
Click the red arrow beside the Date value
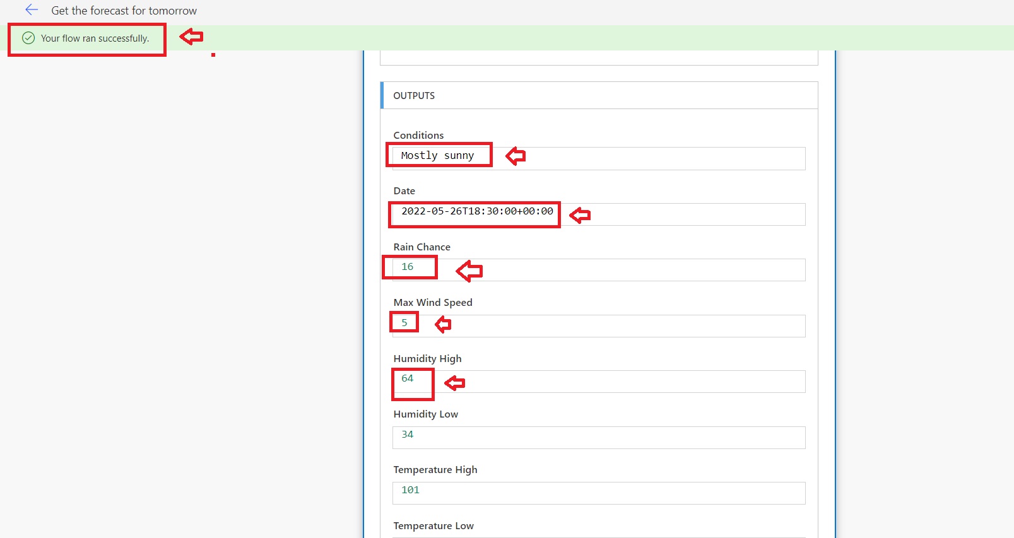[580, 215]
